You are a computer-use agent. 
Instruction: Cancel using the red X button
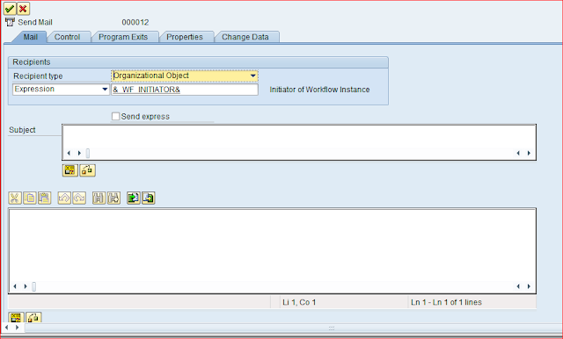23,9
